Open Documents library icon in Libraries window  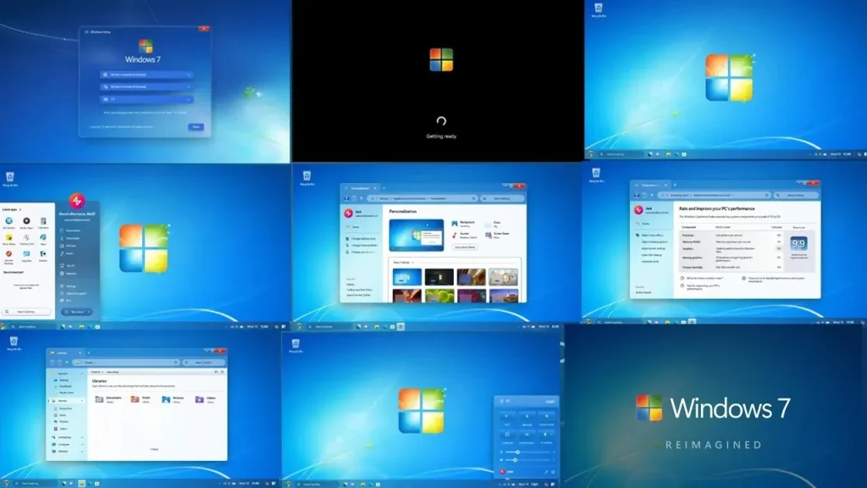click(x=100, y=400)
